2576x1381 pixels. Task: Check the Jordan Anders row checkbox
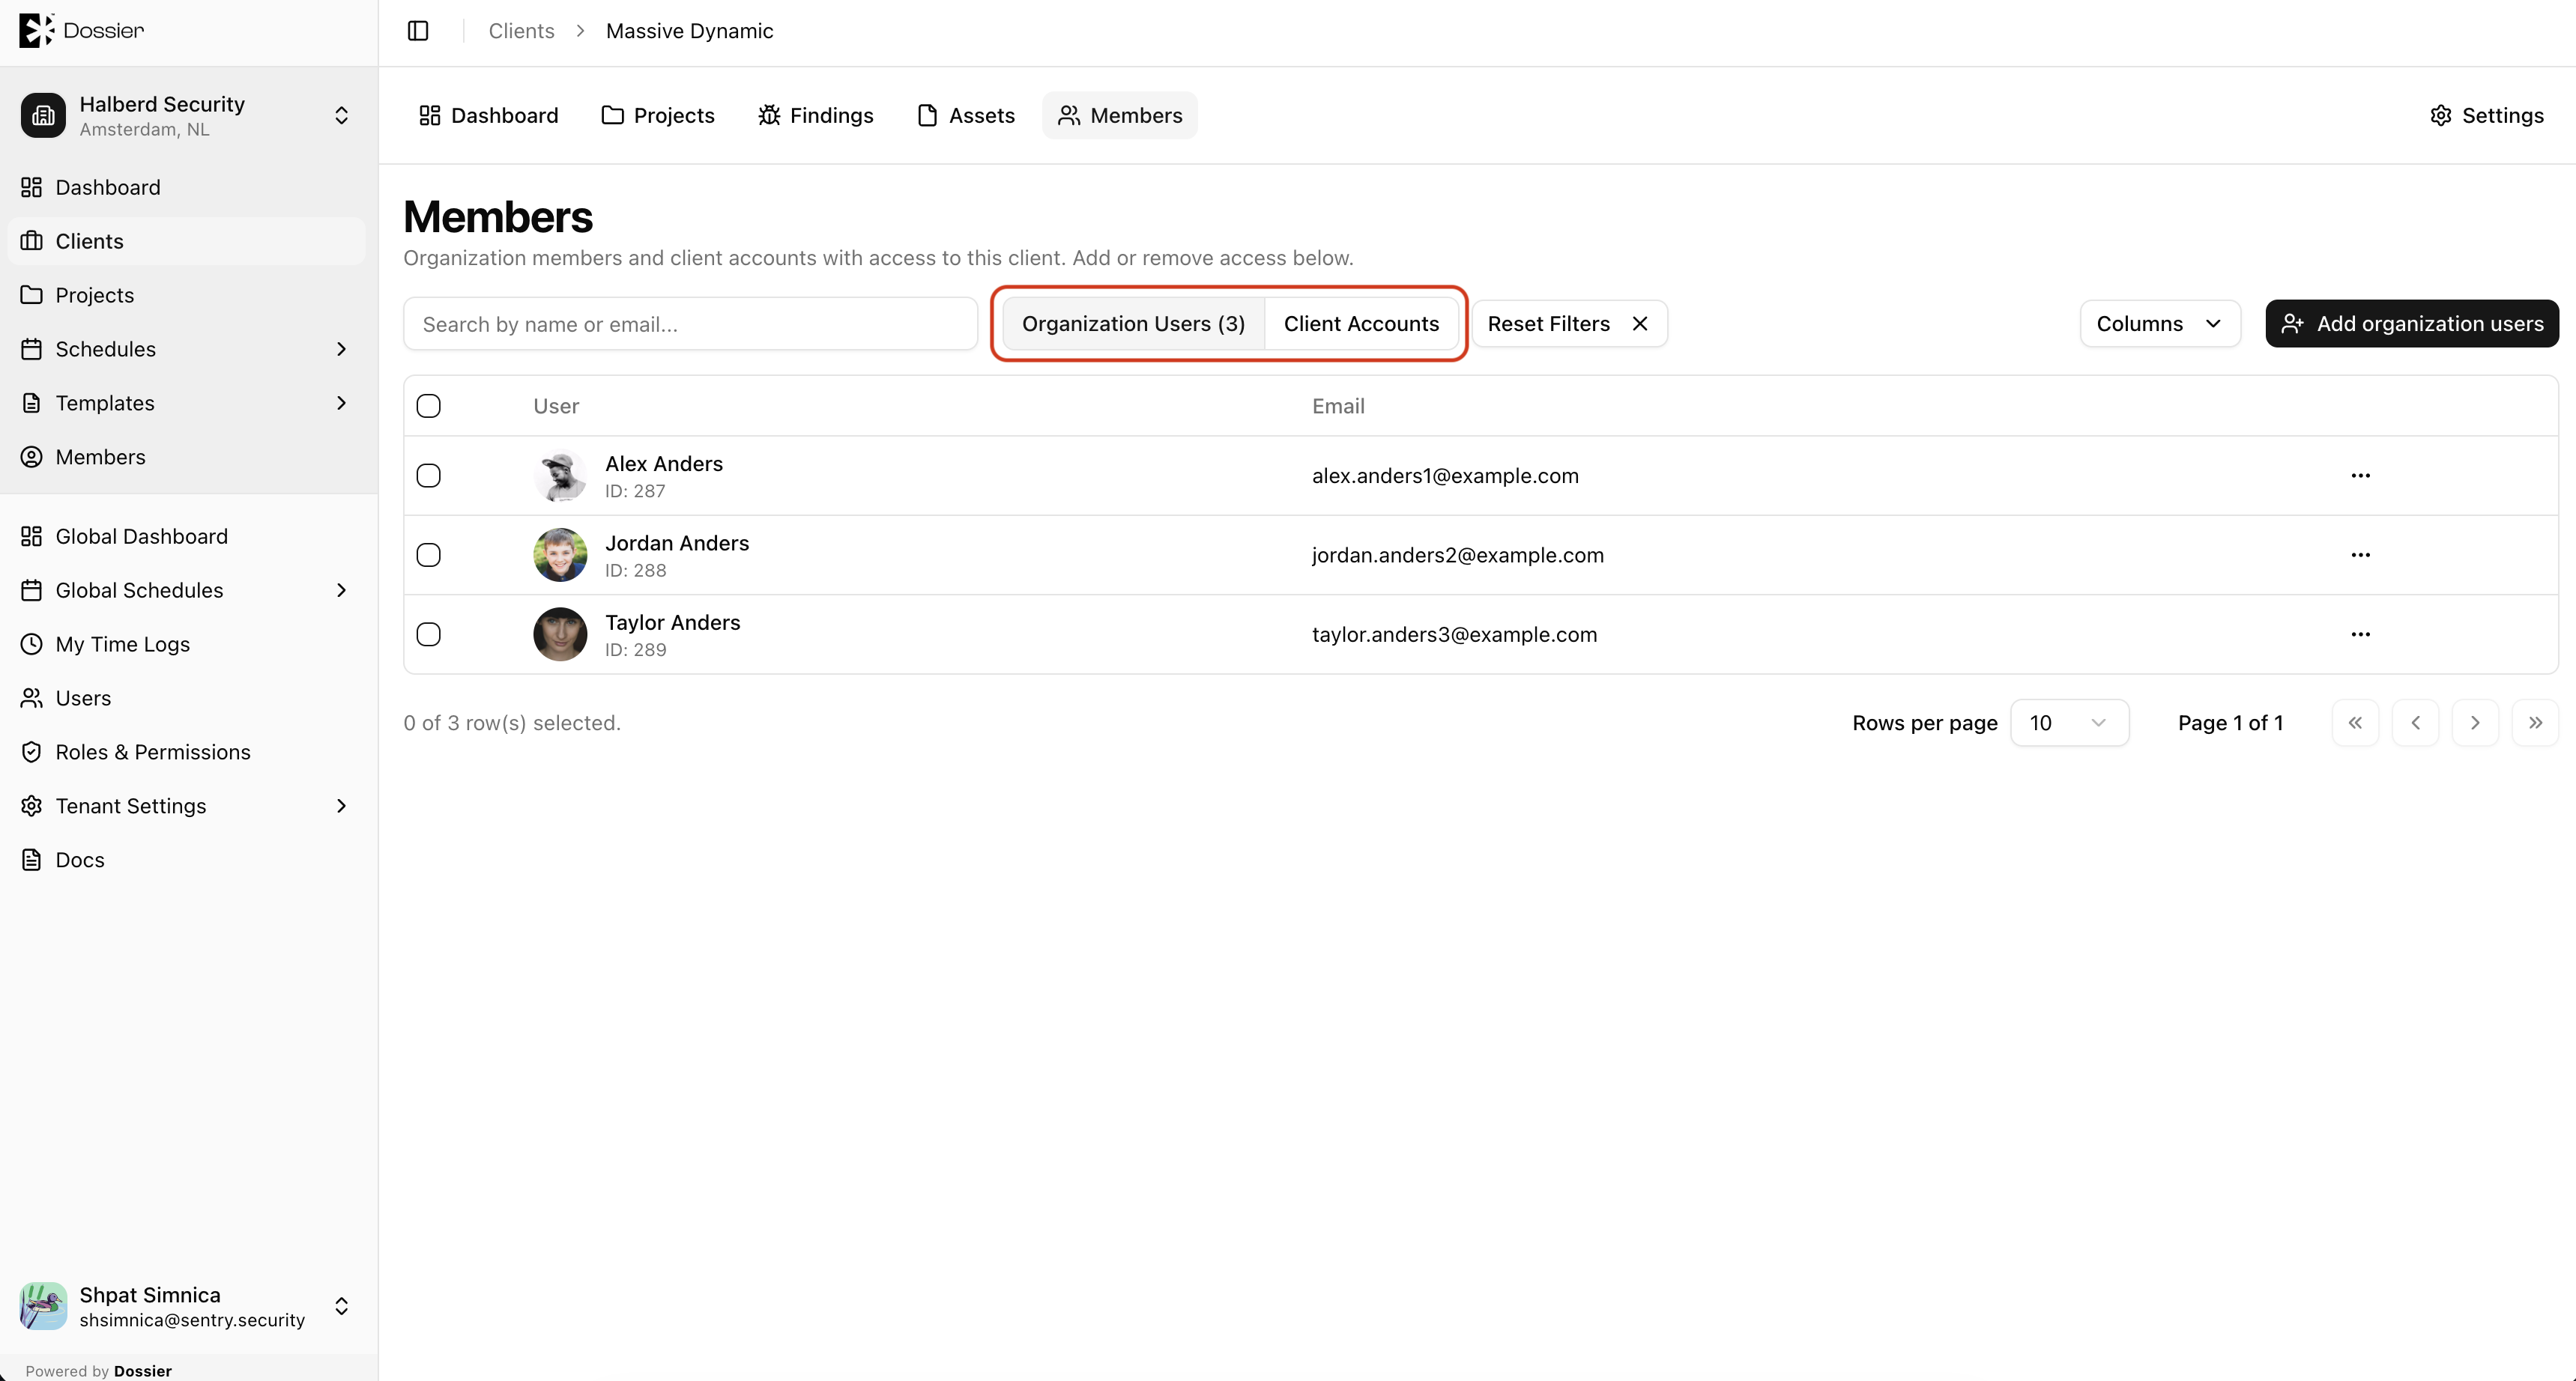click(428, 555)
